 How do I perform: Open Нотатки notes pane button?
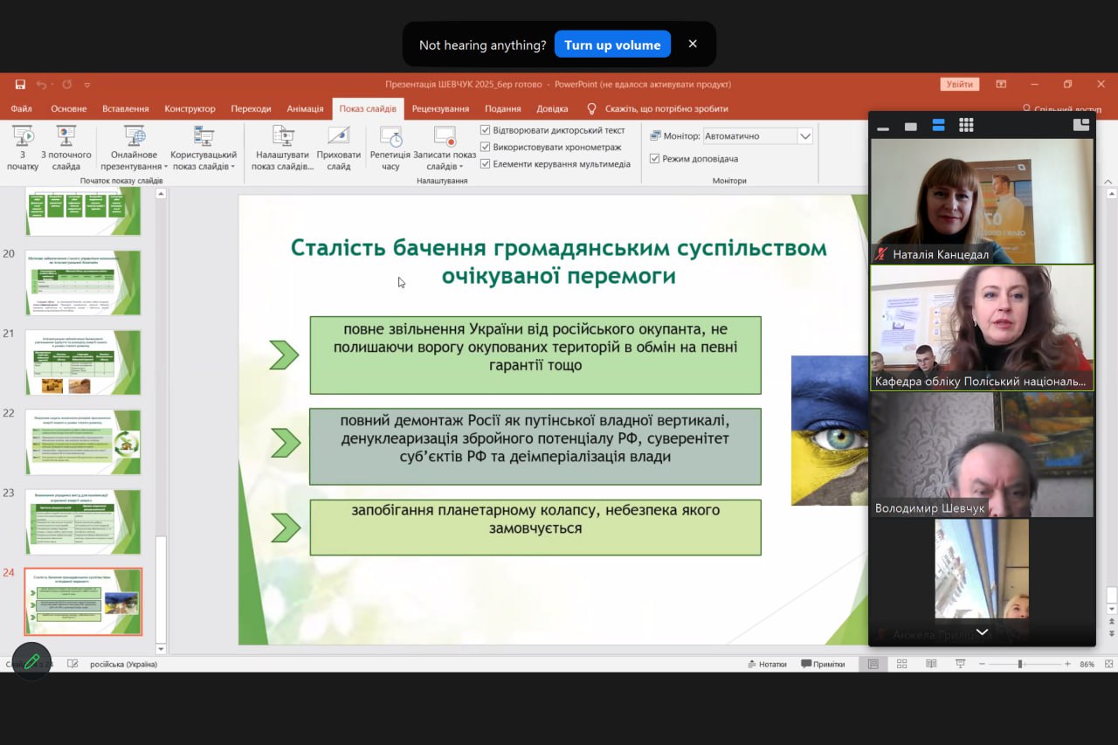pos(767,664)
